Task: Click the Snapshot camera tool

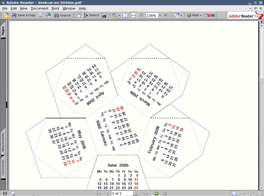Action: [x=104, y=15]
